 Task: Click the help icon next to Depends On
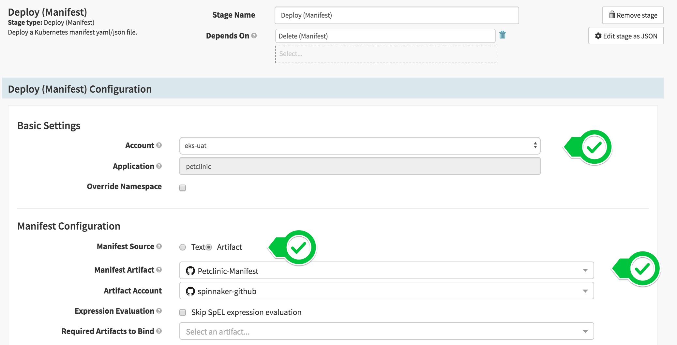coord(254,36)
